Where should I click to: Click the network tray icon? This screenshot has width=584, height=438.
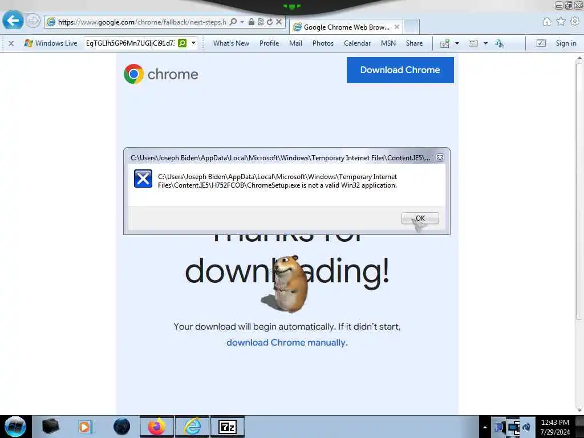click(514, 428)
